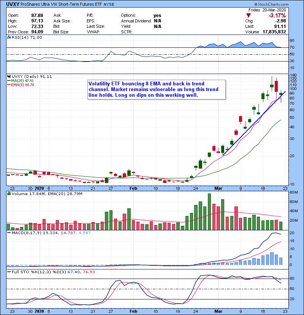The height and width of the screenshot is (315, 304).
Task: Click the -3.17% percent change
Action: (277, 16)
